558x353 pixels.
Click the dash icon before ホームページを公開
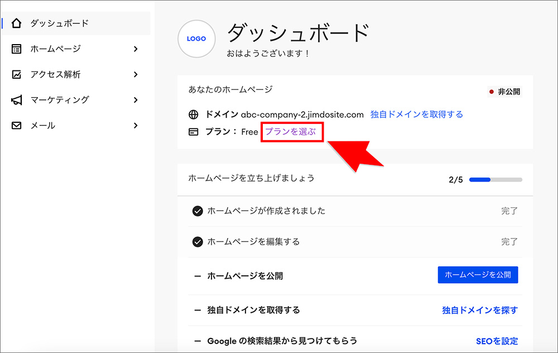[x=198, y=276]
